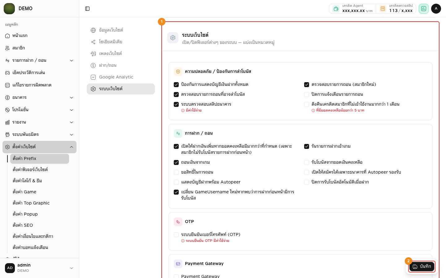The width and height of the screenshot is (446, 278).
Task: Uncheck ระบบตรวจสอบสลิปธนาคาร checkbox
Action: (176, 104)
